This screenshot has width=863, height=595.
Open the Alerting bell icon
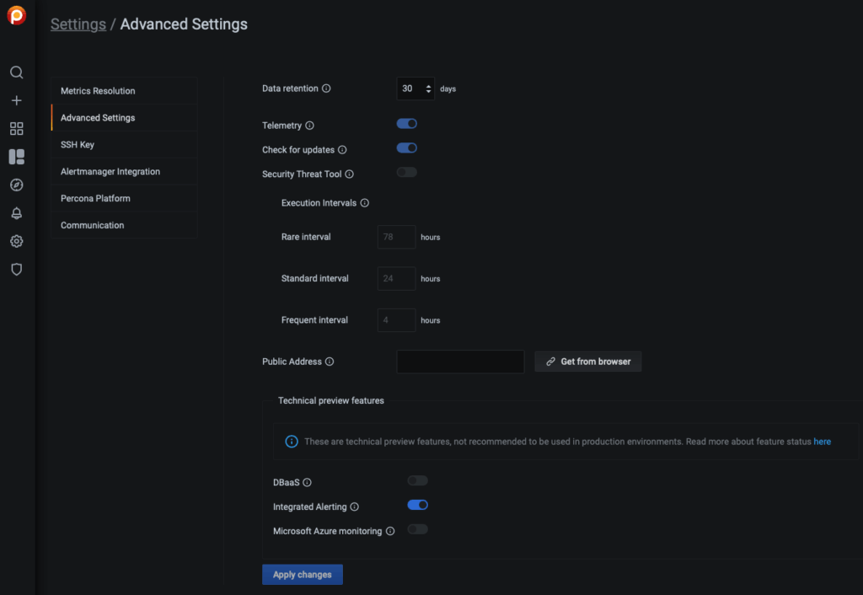pos(17,213)
